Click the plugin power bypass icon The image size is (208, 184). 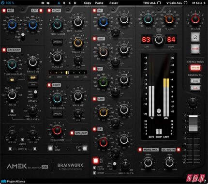tap(3, 3)
